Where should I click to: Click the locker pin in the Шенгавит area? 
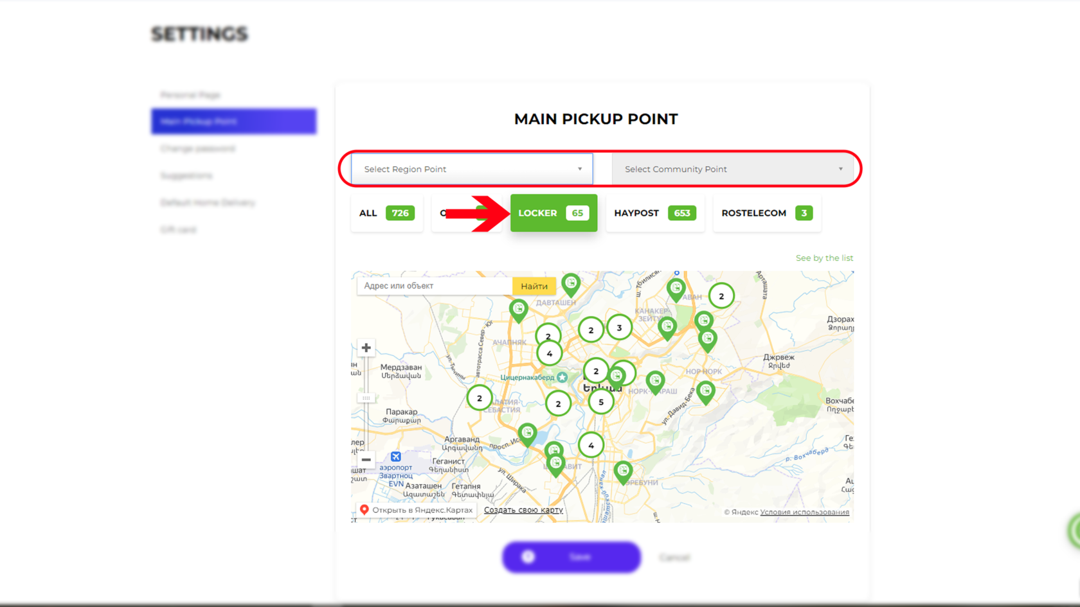click(x=555, y=461)
